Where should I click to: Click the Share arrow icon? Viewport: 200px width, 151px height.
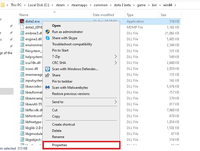[x=47, y=75]
